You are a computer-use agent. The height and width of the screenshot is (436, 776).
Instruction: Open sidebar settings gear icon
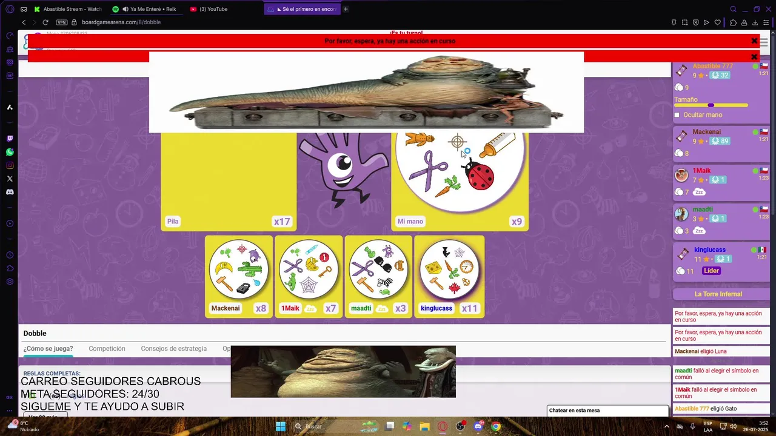click(10, 282)
